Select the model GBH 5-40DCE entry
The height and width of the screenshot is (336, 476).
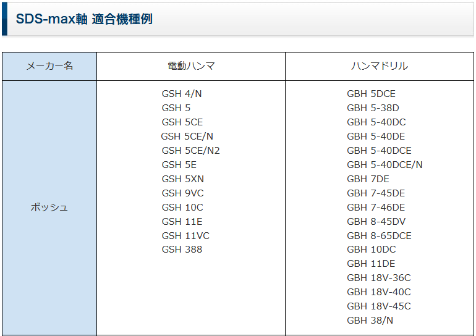pyautogui.click(x=379, y=151)
